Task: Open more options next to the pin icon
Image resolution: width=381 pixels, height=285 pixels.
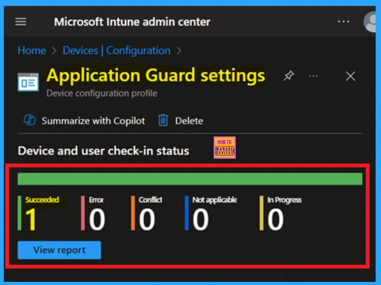Action: 313,76
